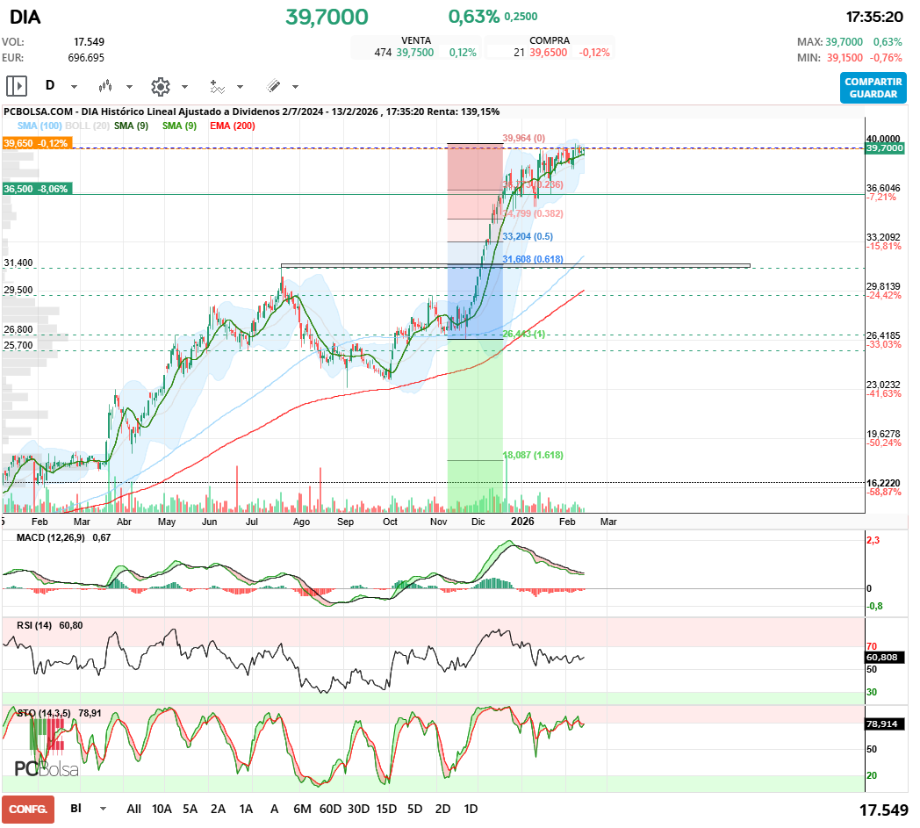This screenshot has width=920, height=828.
Task: Select the All time range
Action: [133, 809]
